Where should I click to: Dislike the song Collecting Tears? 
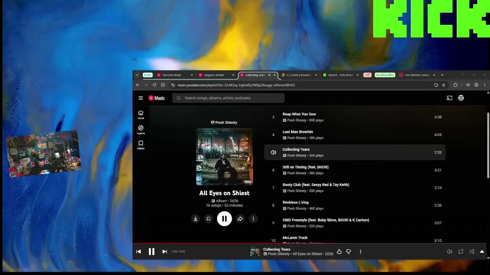(348, 252)
